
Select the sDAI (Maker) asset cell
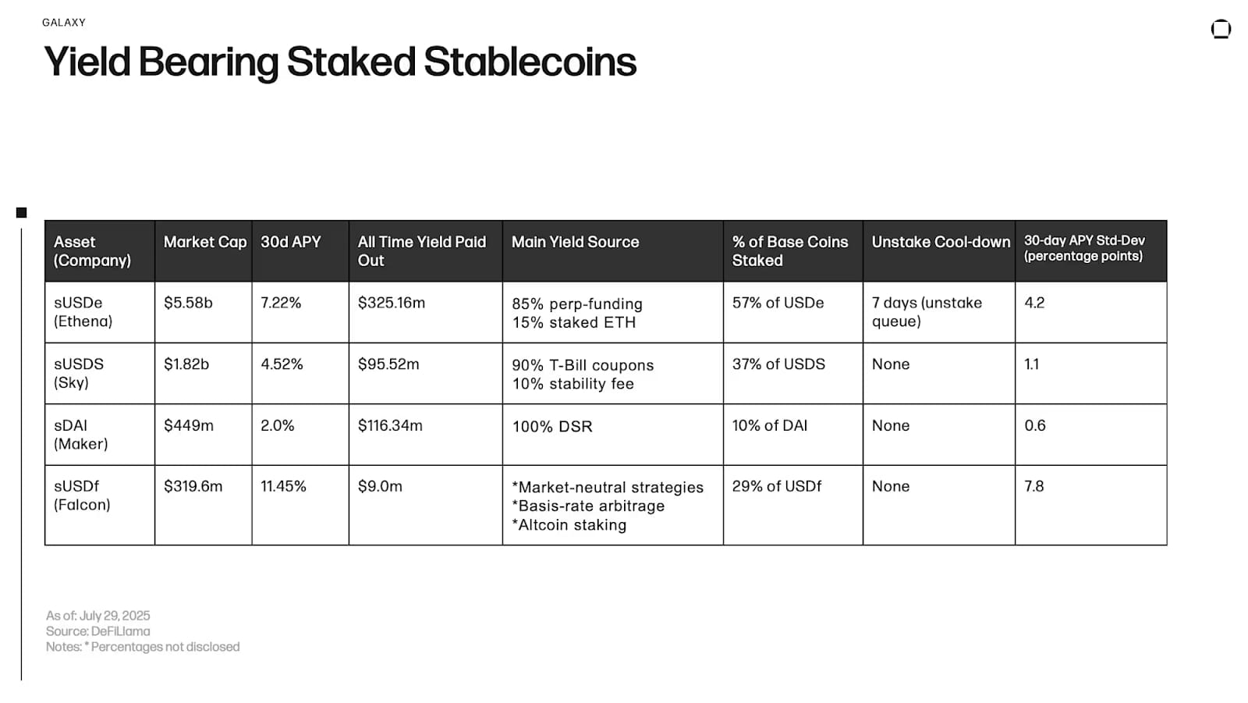81,435
